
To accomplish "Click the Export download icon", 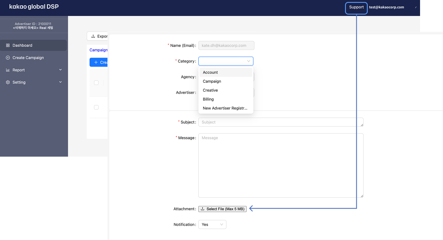I will (93, 36).
